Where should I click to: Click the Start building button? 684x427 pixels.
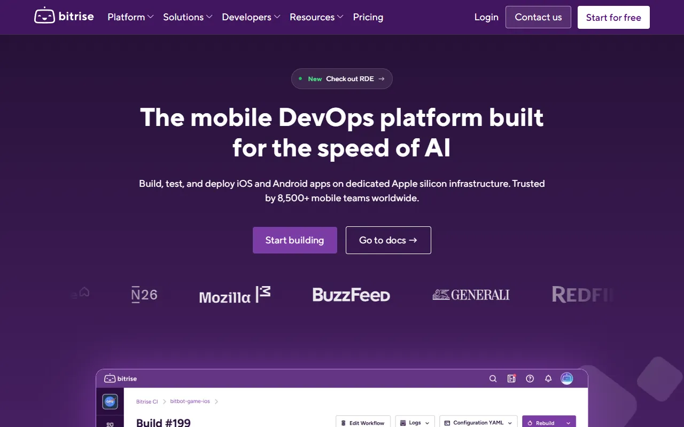[x=295, y=240]
